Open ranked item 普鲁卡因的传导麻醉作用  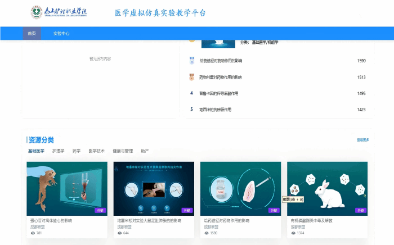pyautogui.click(x=219, y=93)
